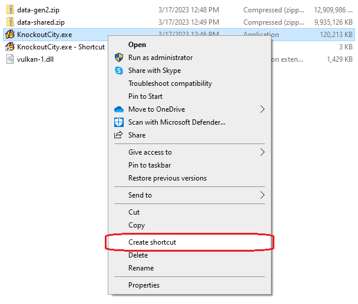Screen dimensions: 358x304
Task: Expand the Move to OneDrive submenu arrow
Action: tap(262, 109)
